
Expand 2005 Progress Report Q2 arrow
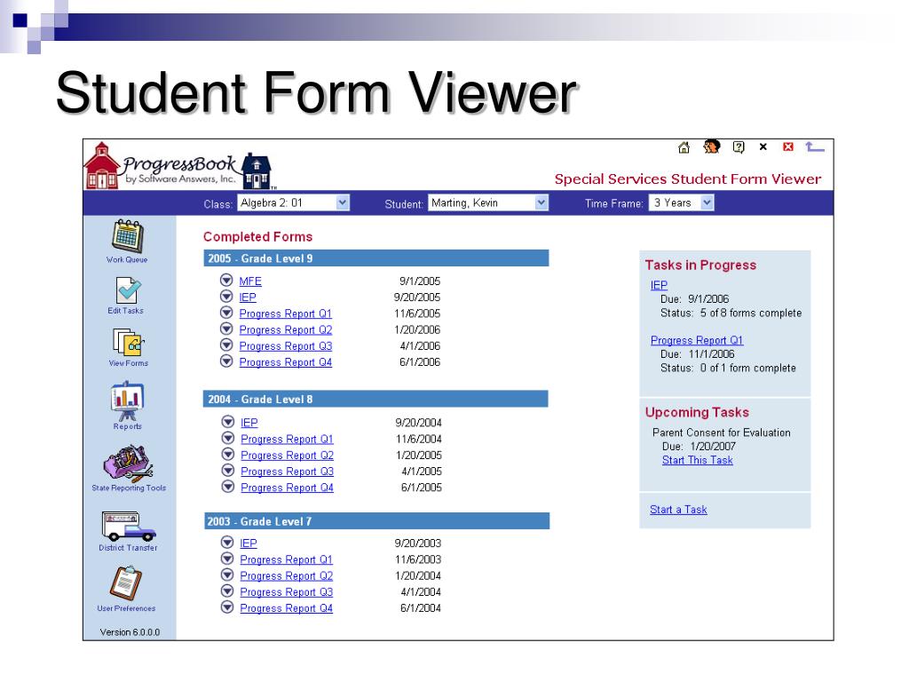tap(226, 329)
